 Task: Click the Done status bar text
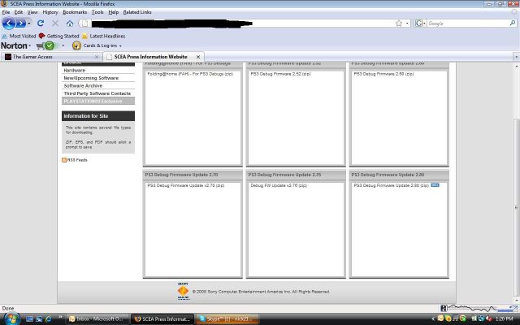(8, 309)
